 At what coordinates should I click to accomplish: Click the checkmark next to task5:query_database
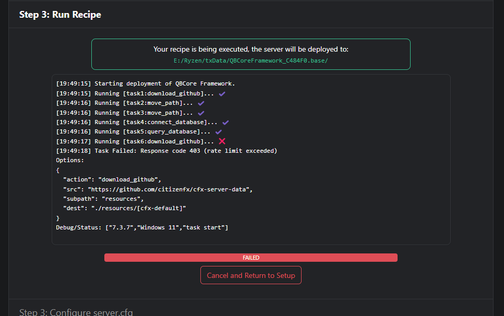click(219, 131)
